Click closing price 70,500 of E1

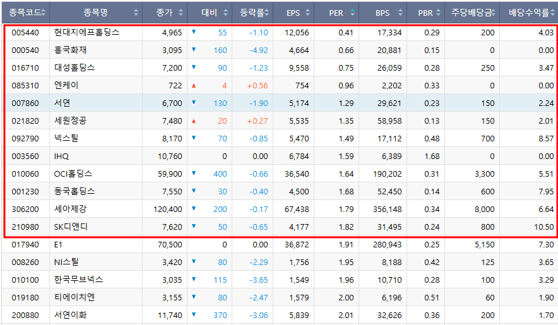[170, 245]
